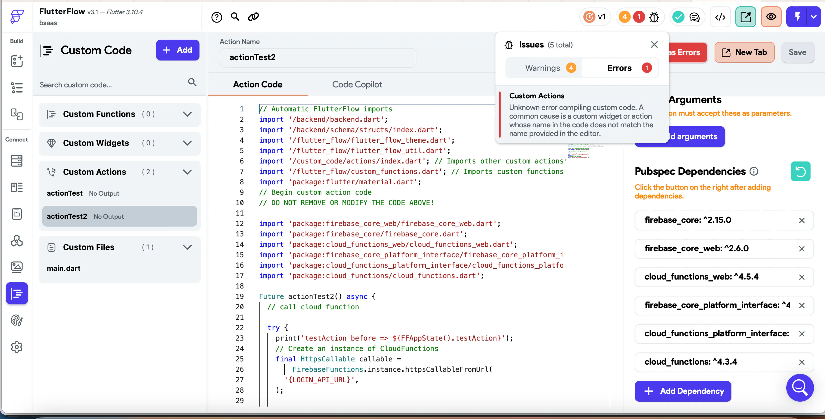Viewport: 825px width, 419px height.
Task: Collapse the Custom Functions section
Action: (x=187, y=114)
